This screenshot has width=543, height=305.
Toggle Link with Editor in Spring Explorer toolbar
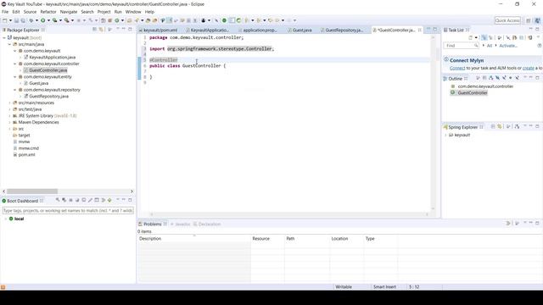pos(500,126)
